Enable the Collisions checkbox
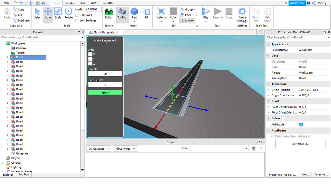 coord(77,14)
